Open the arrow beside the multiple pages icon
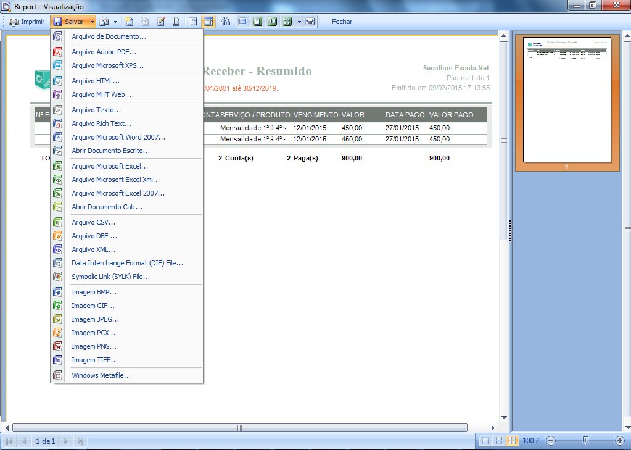Image resolution: width=631 pixels, height=450 pixels. (x=299, y=22)
